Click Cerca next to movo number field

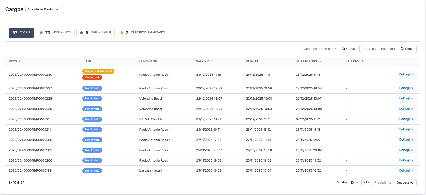pyautogui.click(x=348, y=49)
